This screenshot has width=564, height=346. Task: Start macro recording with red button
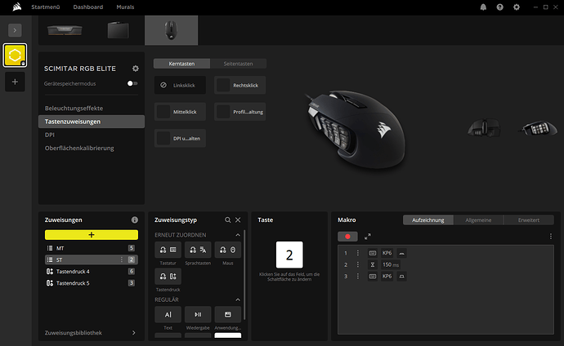347,237
